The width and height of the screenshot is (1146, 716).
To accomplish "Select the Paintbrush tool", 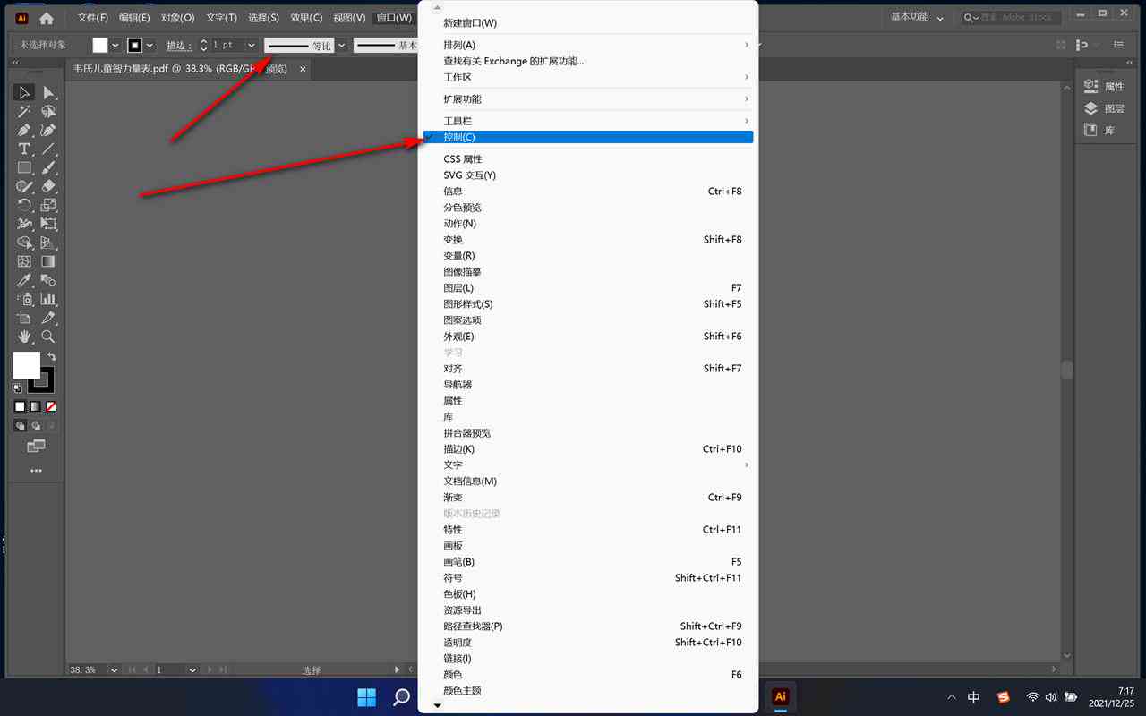I will click(x=48, y=168).
